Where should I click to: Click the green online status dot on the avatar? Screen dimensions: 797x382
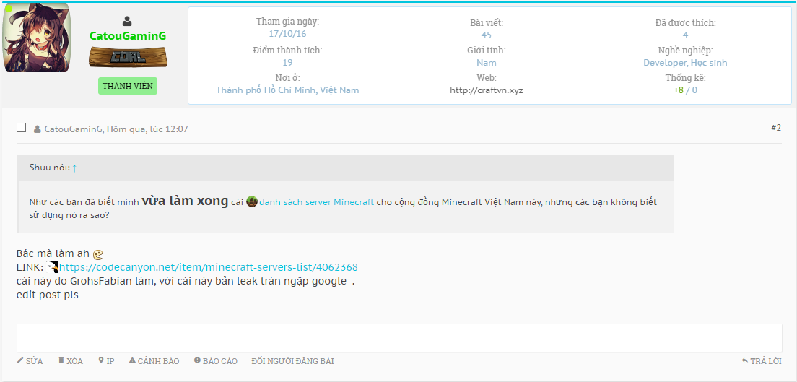8,8
